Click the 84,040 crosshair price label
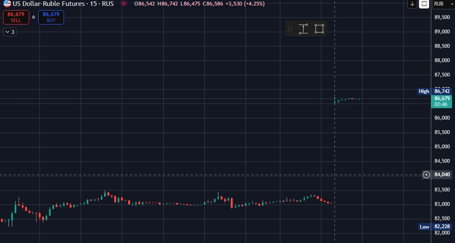 tap(442, 175)
